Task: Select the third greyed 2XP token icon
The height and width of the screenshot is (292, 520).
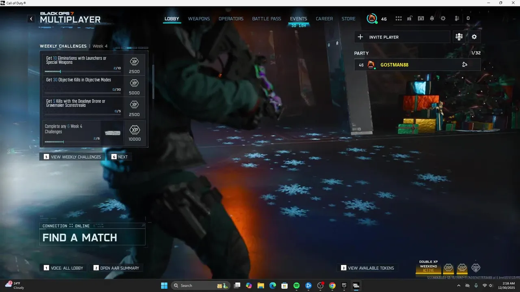Action: [476, 268]
